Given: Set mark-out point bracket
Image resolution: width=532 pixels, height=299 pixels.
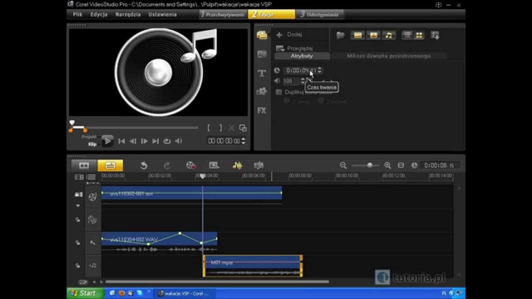Looking at the screenshot, I should click(220, 128).
